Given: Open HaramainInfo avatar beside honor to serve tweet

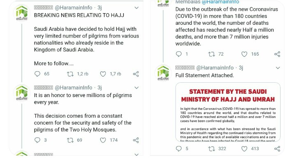Looking at the screenshot, I should [22, 93].
